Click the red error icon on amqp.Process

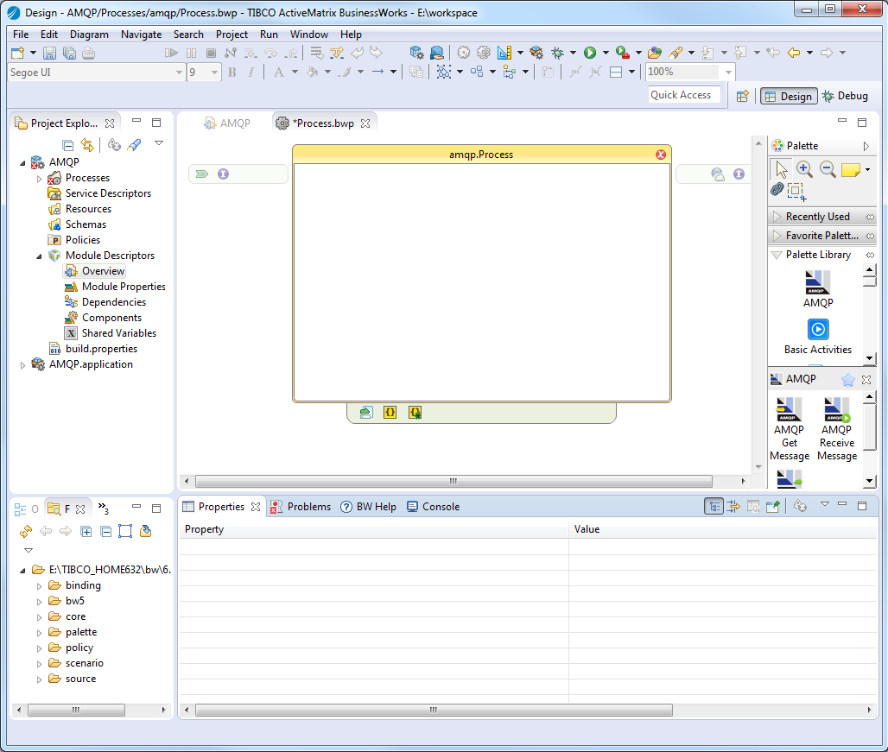pyautogui.click(x=660, y=155)
